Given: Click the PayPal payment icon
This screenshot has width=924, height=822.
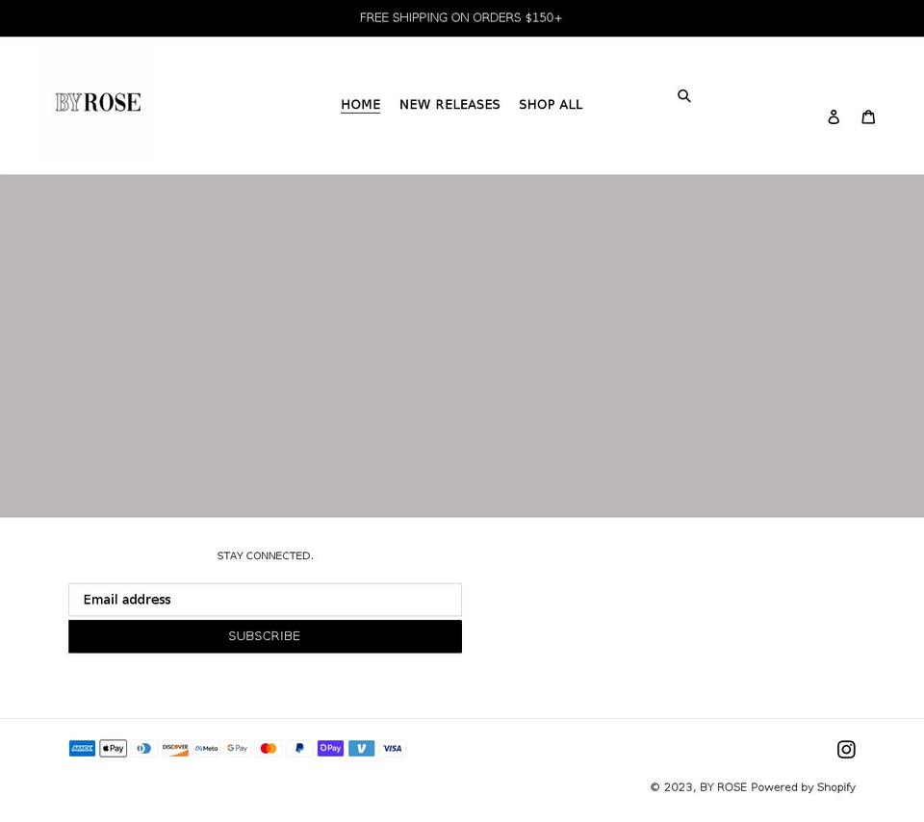Looking at the screenshot, I should click(299, 748).
